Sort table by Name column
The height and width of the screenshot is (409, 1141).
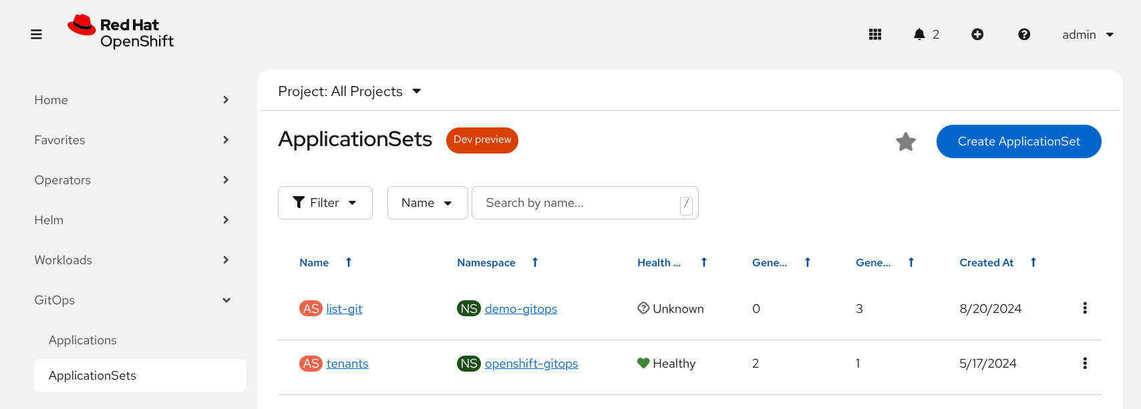click(314, 263)
